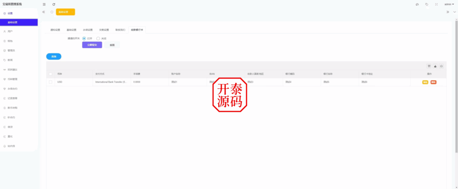This screenshot has width=458, height=189.
Task: Select the 打开 radio button
Action: (84, 38)
